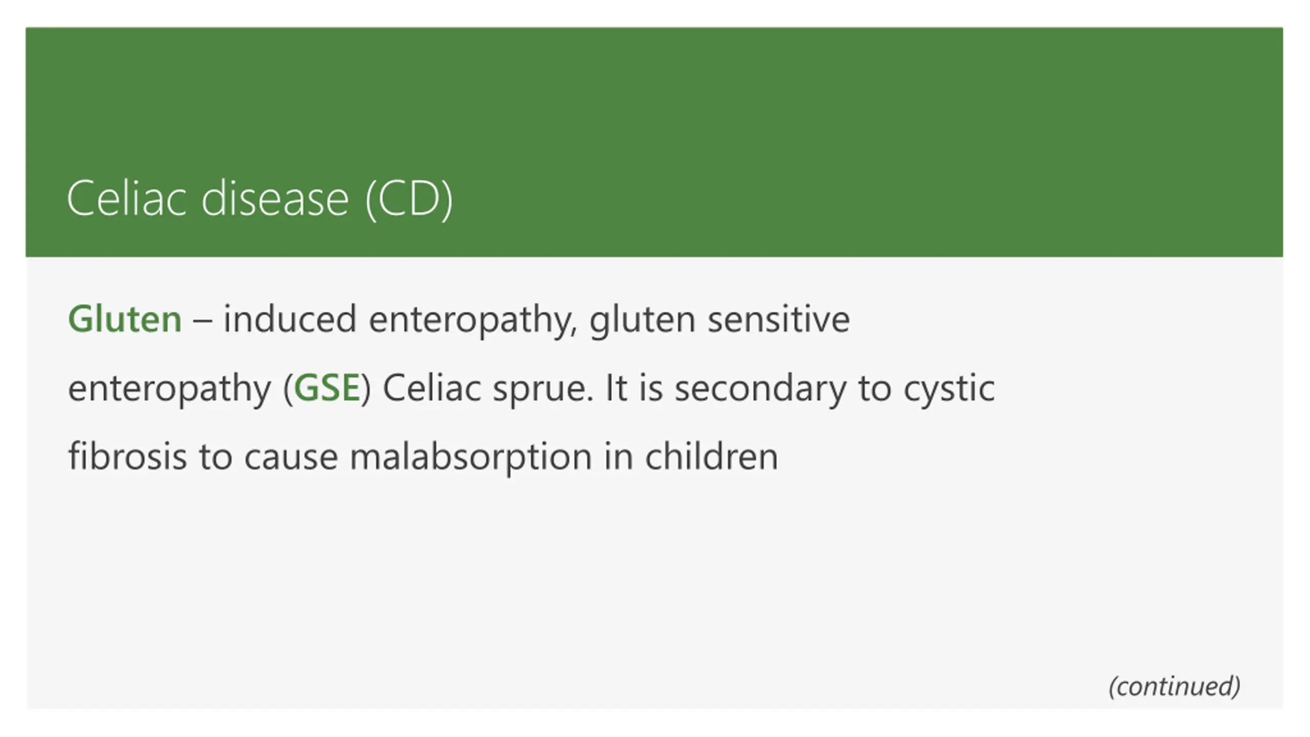Click the green GSE abbreviation
This screenshot has height=737, width=1310.
coord(327,388)
